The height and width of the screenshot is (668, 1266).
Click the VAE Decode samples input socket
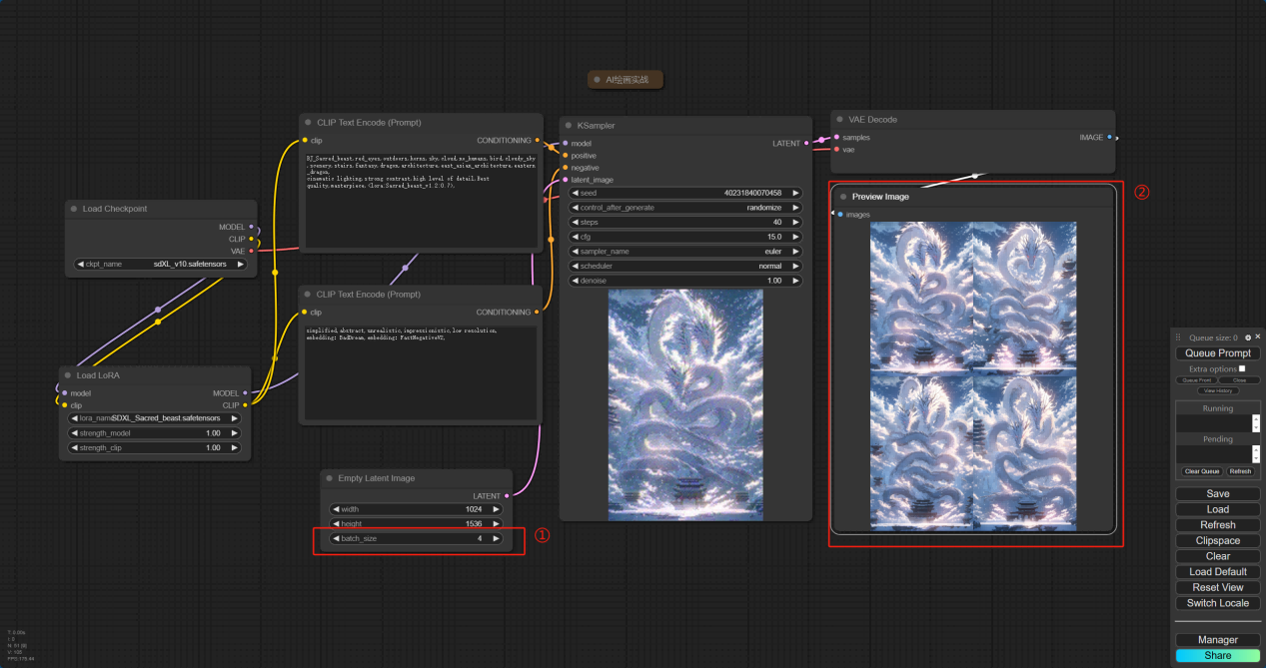coord(836,138)
